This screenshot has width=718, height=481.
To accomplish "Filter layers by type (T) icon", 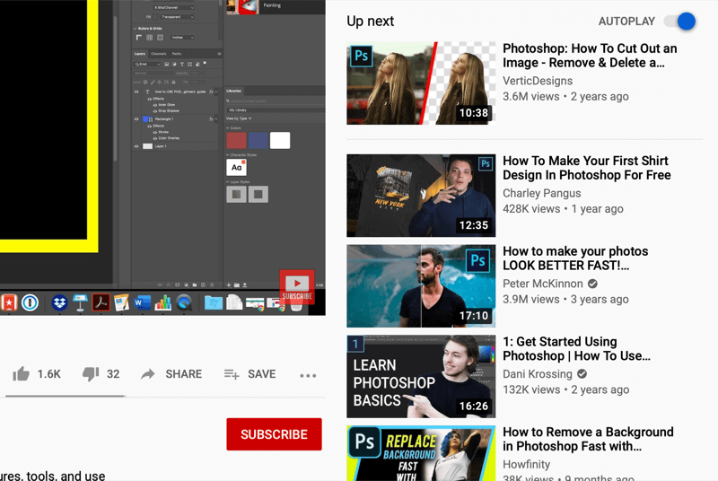I will 182,64.
